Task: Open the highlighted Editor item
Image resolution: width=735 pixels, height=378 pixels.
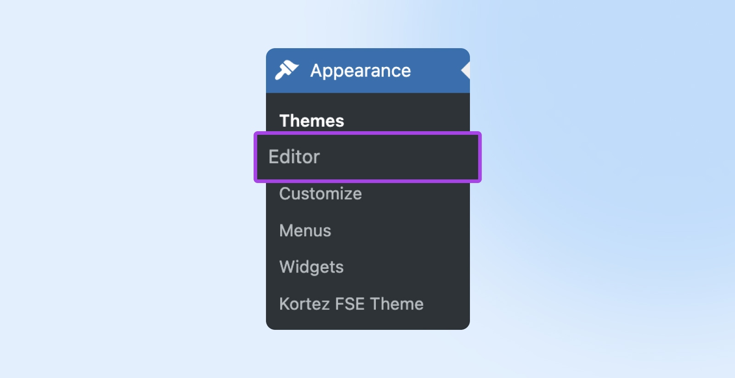Action: (294, 157)
